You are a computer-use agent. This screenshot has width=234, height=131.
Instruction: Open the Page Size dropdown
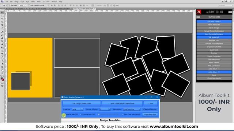point(78,109)
